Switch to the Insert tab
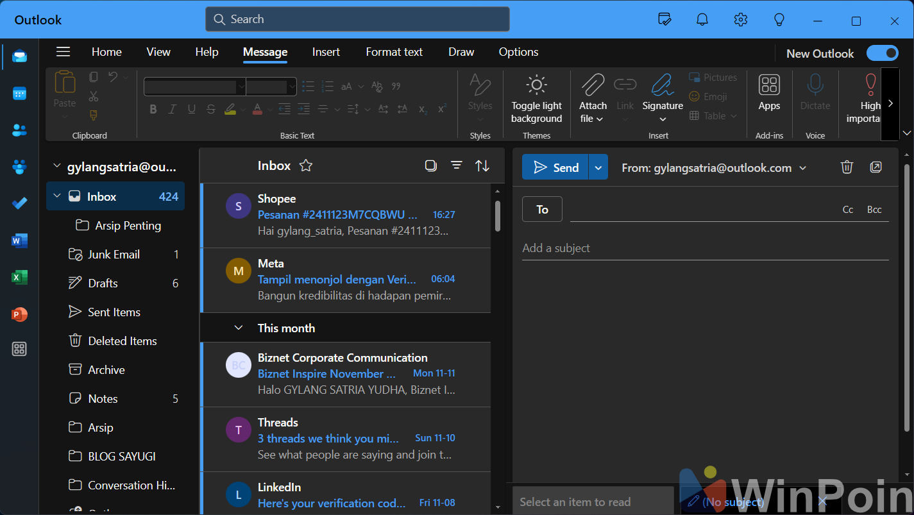 [326, 52]
